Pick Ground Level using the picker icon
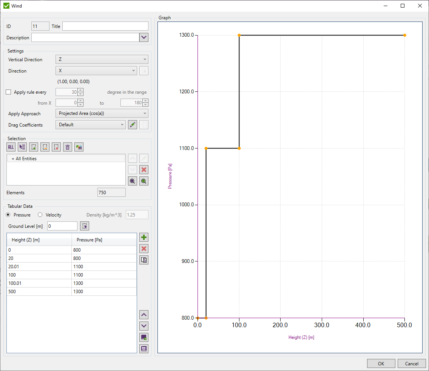Image resolution: width=429 pixels, height=371 pixels. pos(85,226)
